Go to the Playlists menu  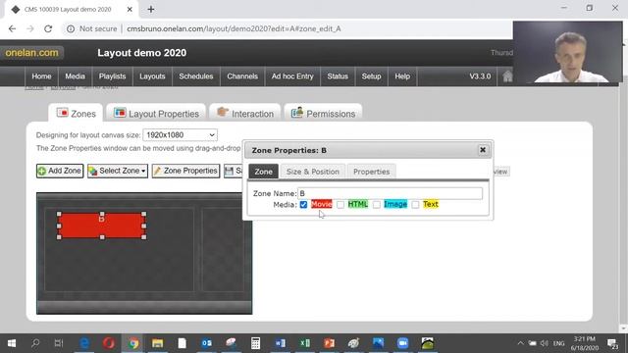112,76
